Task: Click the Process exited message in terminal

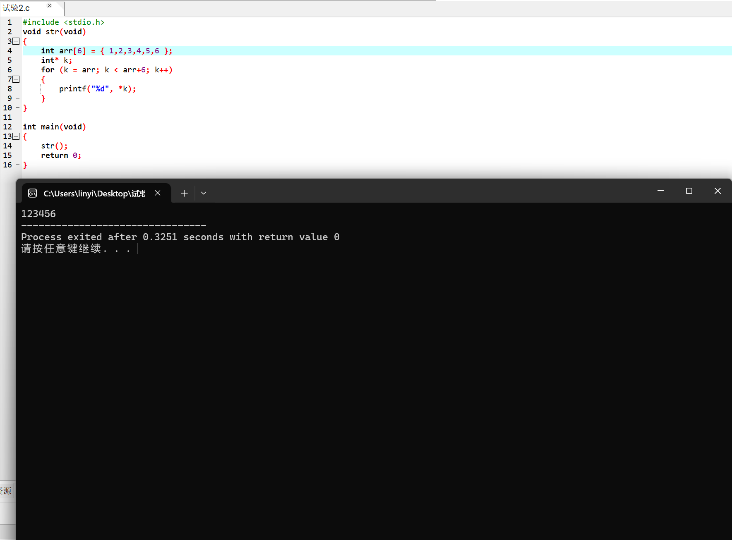Action: tap(180, 237)
